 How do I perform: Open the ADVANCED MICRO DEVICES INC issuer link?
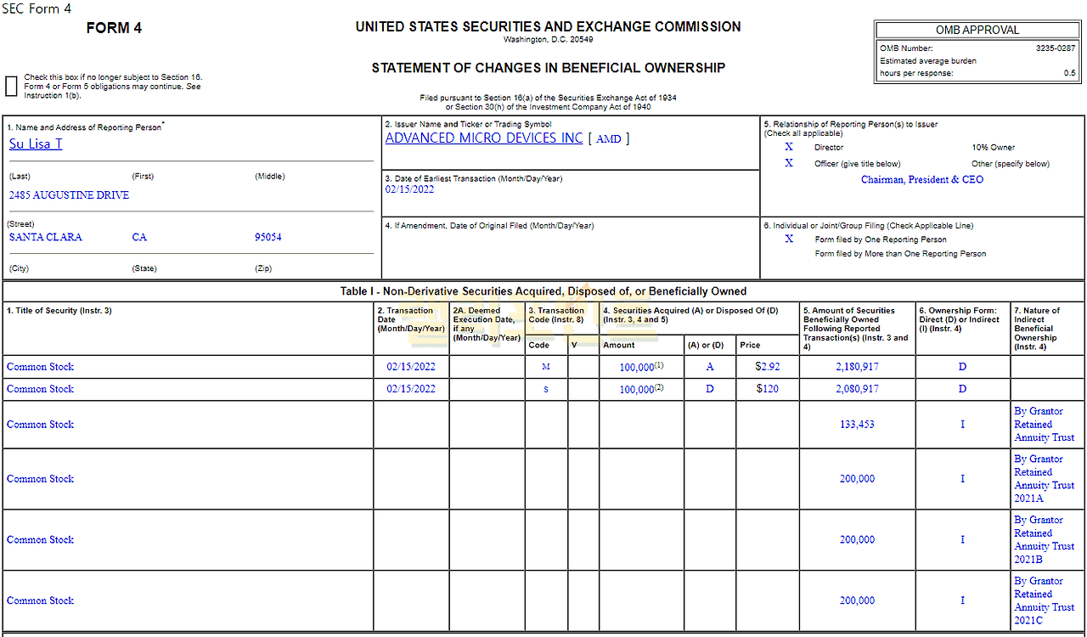(x=484, y=138)
